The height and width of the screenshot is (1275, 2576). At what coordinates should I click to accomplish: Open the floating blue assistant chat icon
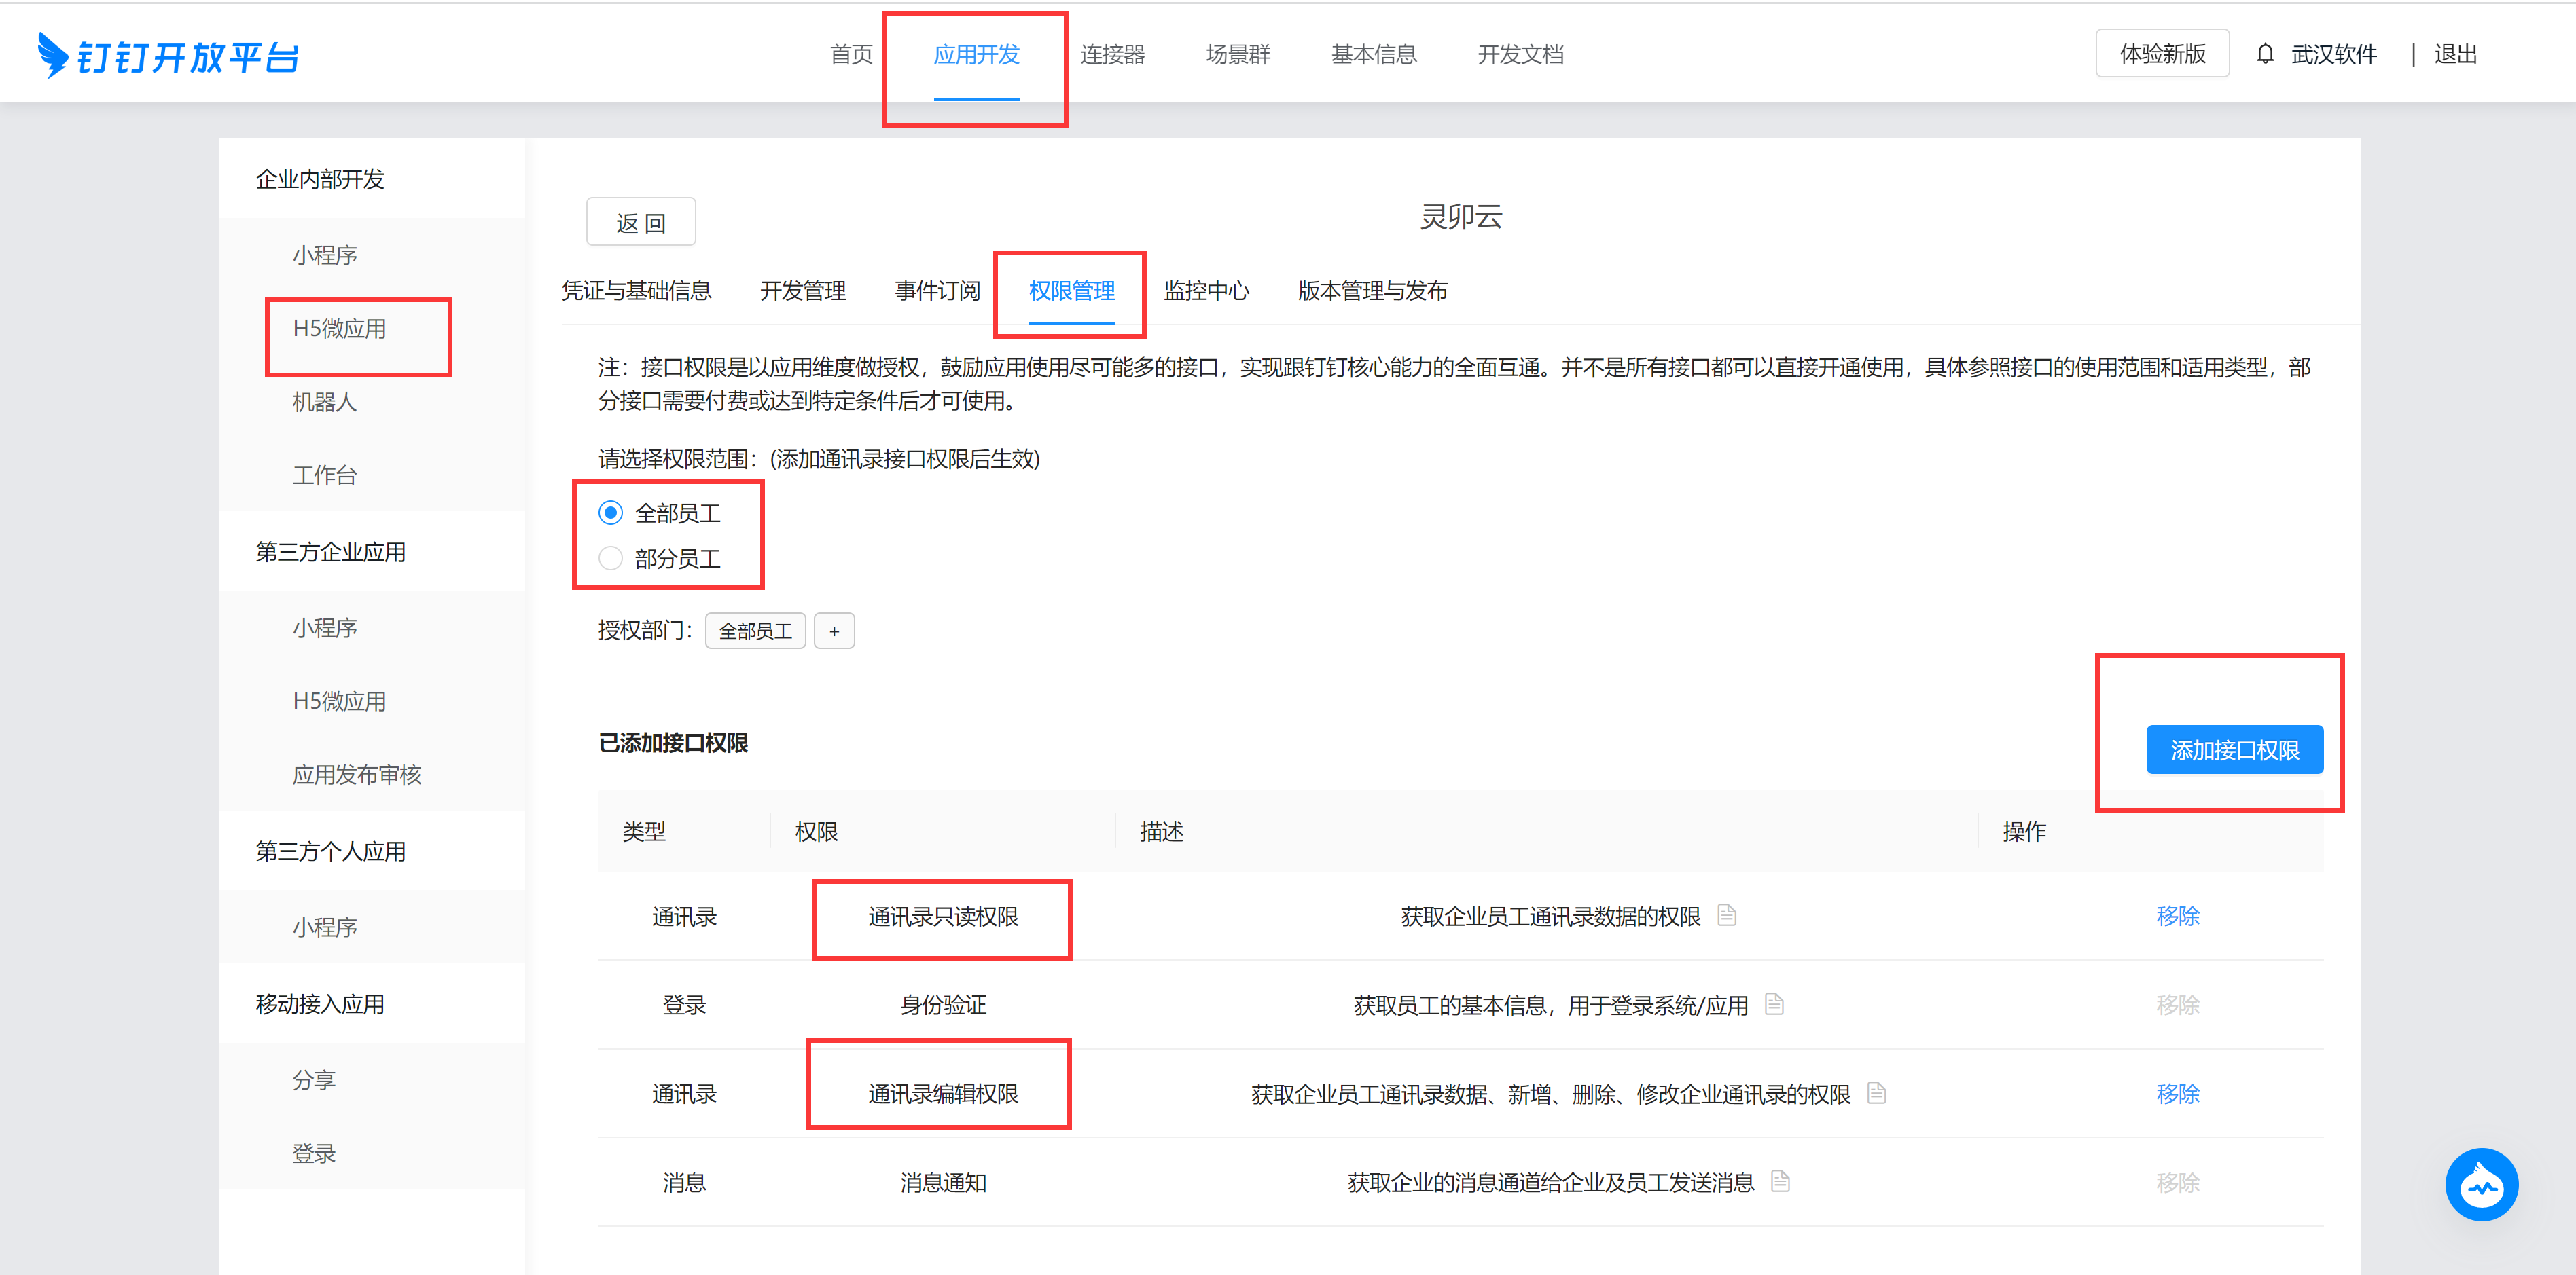[2481, 1184]
